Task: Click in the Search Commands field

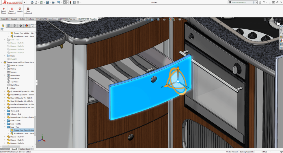Action: pos(242,2)
